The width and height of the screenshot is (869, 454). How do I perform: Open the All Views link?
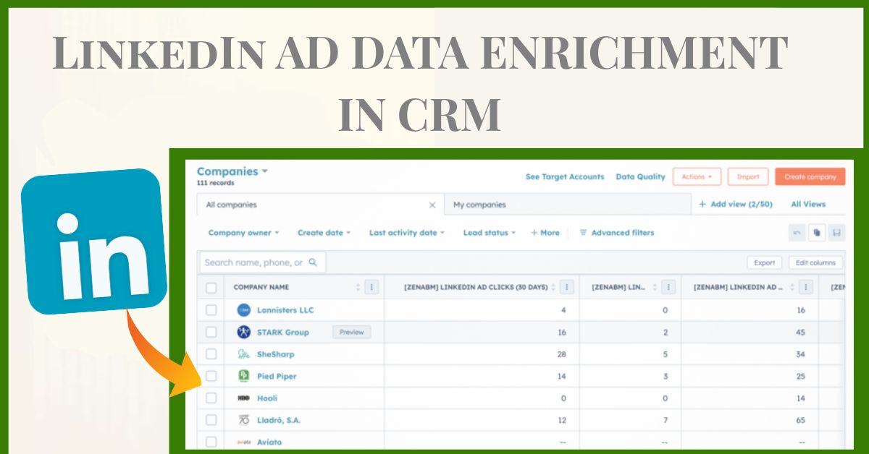pos(808,205)
